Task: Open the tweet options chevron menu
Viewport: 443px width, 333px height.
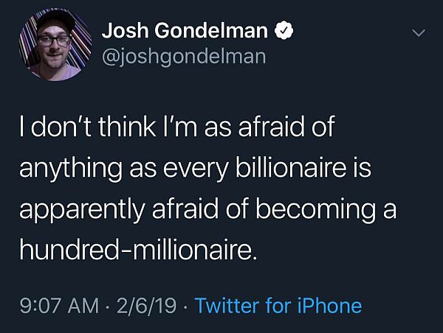Action: click(x=418, y=33)
